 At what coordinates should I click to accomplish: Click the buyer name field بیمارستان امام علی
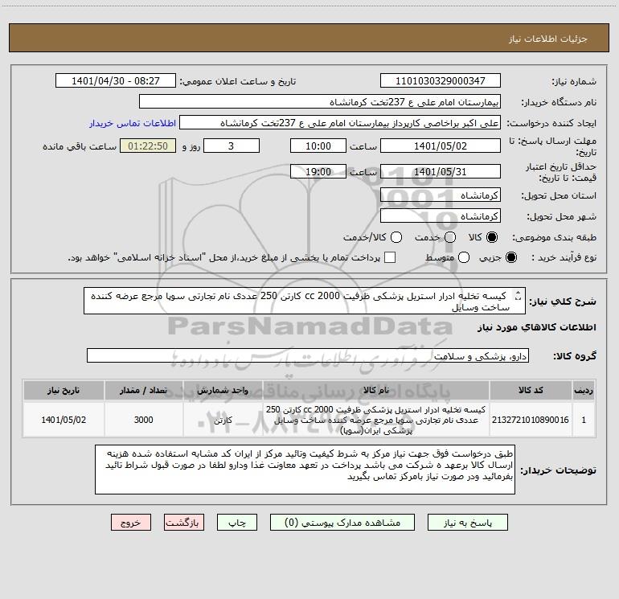point(320,101)
